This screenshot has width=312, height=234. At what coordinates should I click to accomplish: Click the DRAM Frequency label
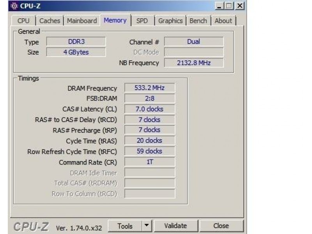(x=92, y=89)
